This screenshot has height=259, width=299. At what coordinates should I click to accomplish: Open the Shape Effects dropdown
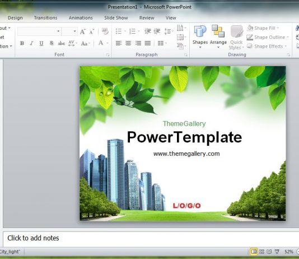[267, 47]
